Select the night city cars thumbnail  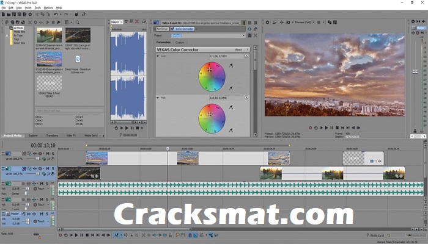[78, 35]
